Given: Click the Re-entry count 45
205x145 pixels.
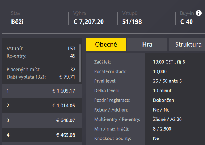Looking at the screenshot, I should coord(73,56).
